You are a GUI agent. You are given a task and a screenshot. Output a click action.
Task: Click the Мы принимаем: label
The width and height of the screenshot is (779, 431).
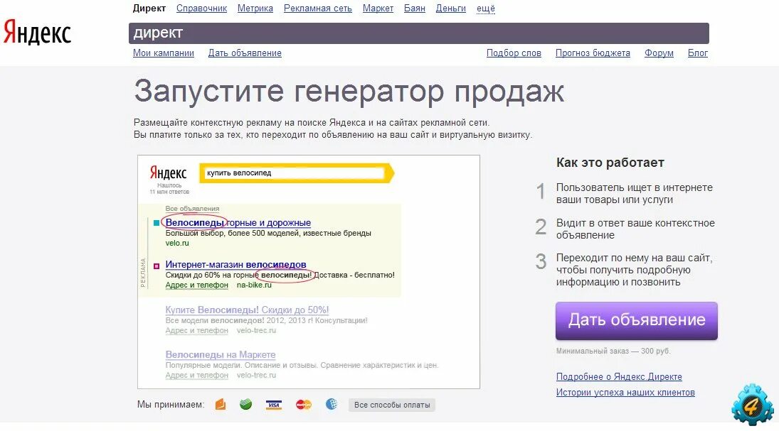[x=171, y=405]
